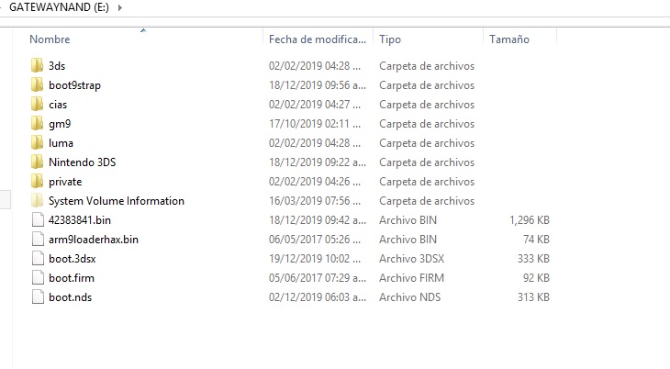670x369 pixels.
Task: Sort by Fecha de modificación column
Action: click(x=318, y=39)
